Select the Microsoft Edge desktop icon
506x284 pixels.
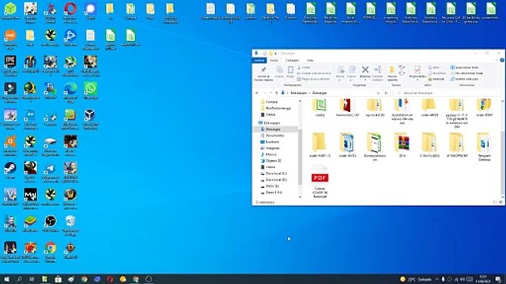click(70, 92)
